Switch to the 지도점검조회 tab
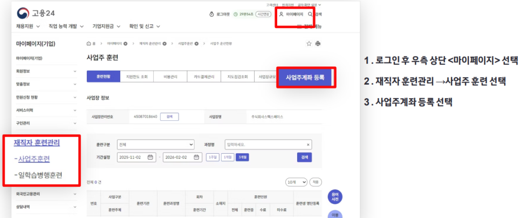Viewport: 521px width, 218px height. point(237,77)
